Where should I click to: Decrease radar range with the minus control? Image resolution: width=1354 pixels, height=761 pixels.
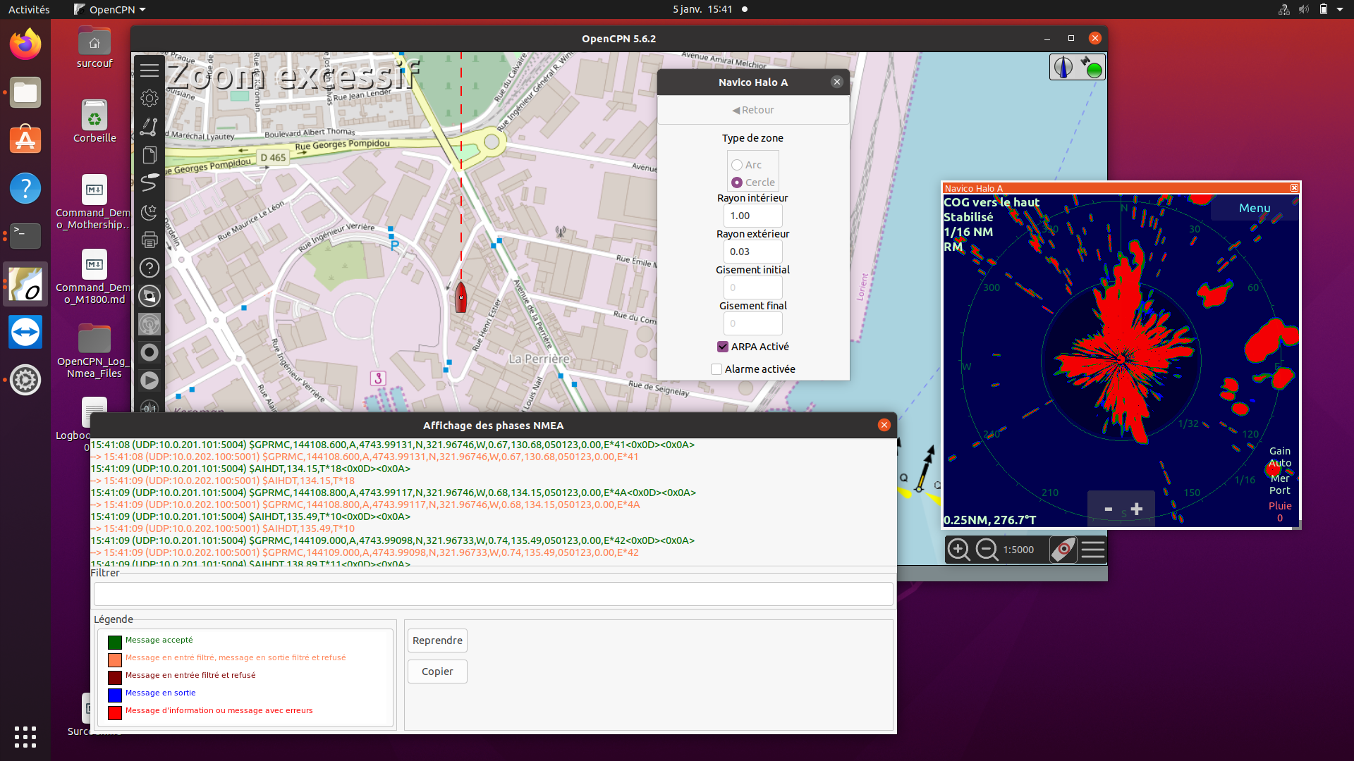(1107, 509)
